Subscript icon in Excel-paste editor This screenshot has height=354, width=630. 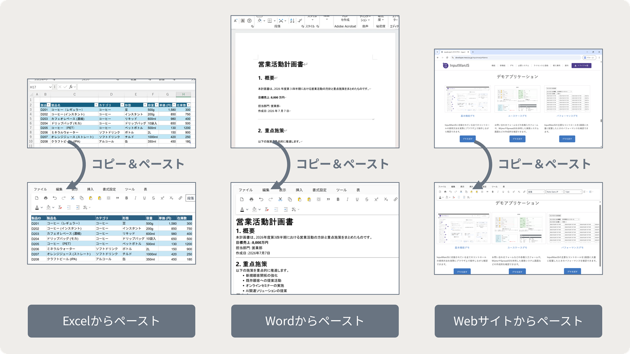(171, 198)
